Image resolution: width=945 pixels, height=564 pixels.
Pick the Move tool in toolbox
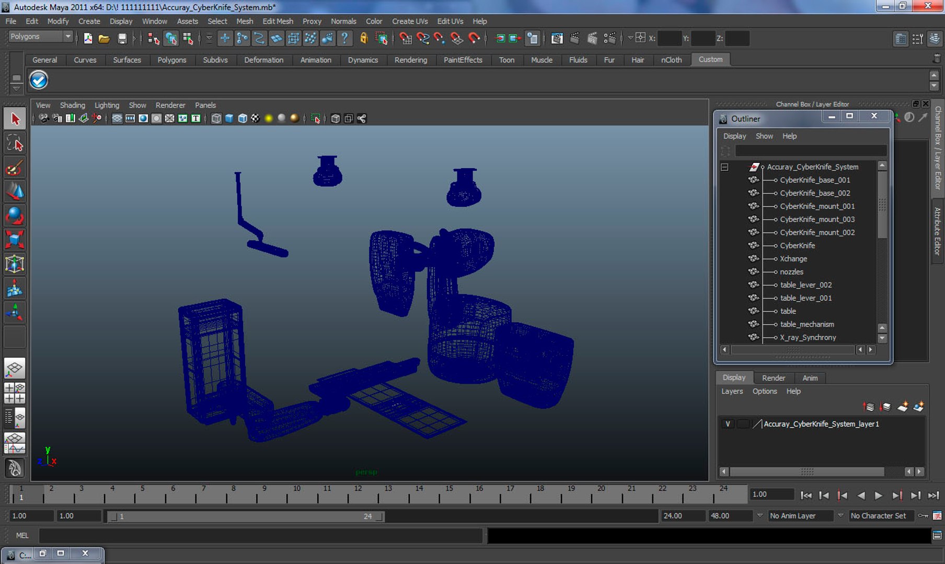coord(15,192)
